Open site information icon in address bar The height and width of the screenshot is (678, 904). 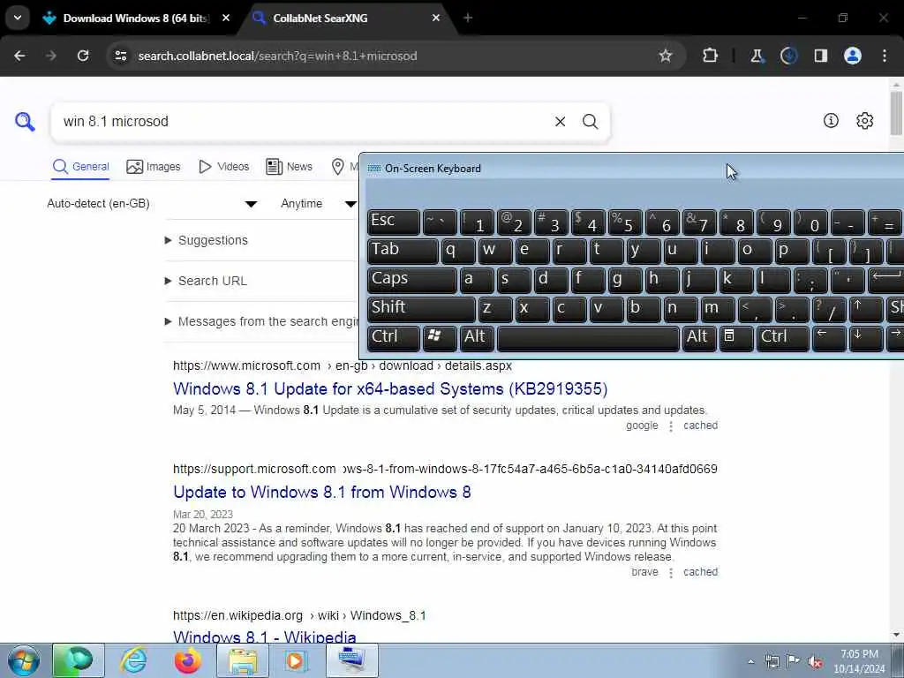click(x=120, y=56)
